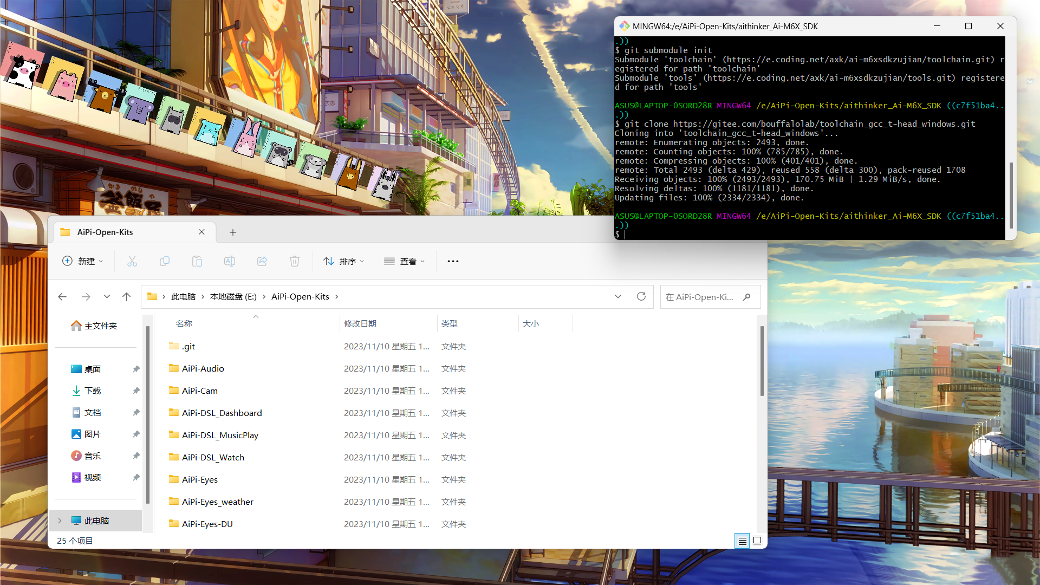This screenshot has width=1040, height=585.
Task: Unpin Downloads (下载) using its pin icon
Action: pos(136,391)
